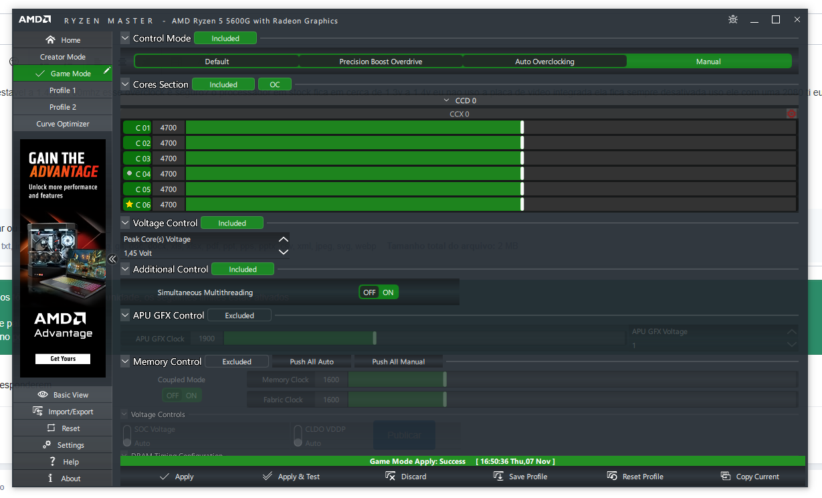Open Settings via the gear icon
The image size is (822, 498).
tap(47, 444)
